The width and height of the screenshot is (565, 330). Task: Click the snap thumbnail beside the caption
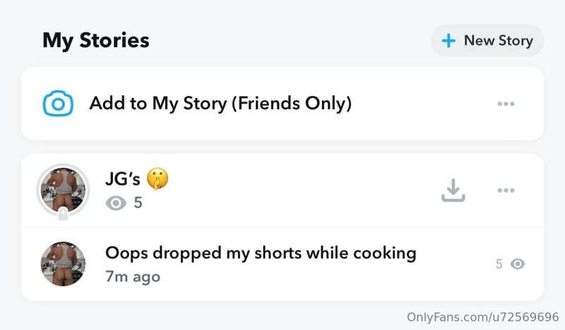click(x=63, y=264)
